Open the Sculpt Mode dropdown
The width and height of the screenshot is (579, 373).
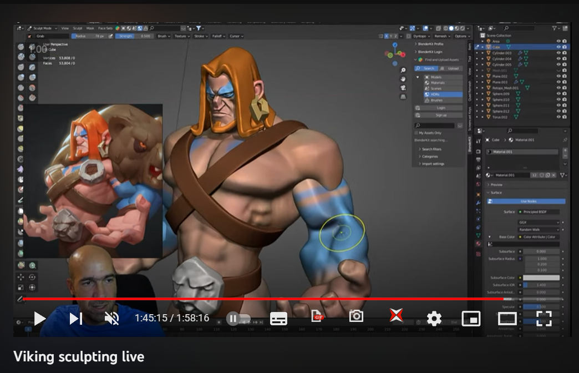pyautogui.click(x=44, y=28)
